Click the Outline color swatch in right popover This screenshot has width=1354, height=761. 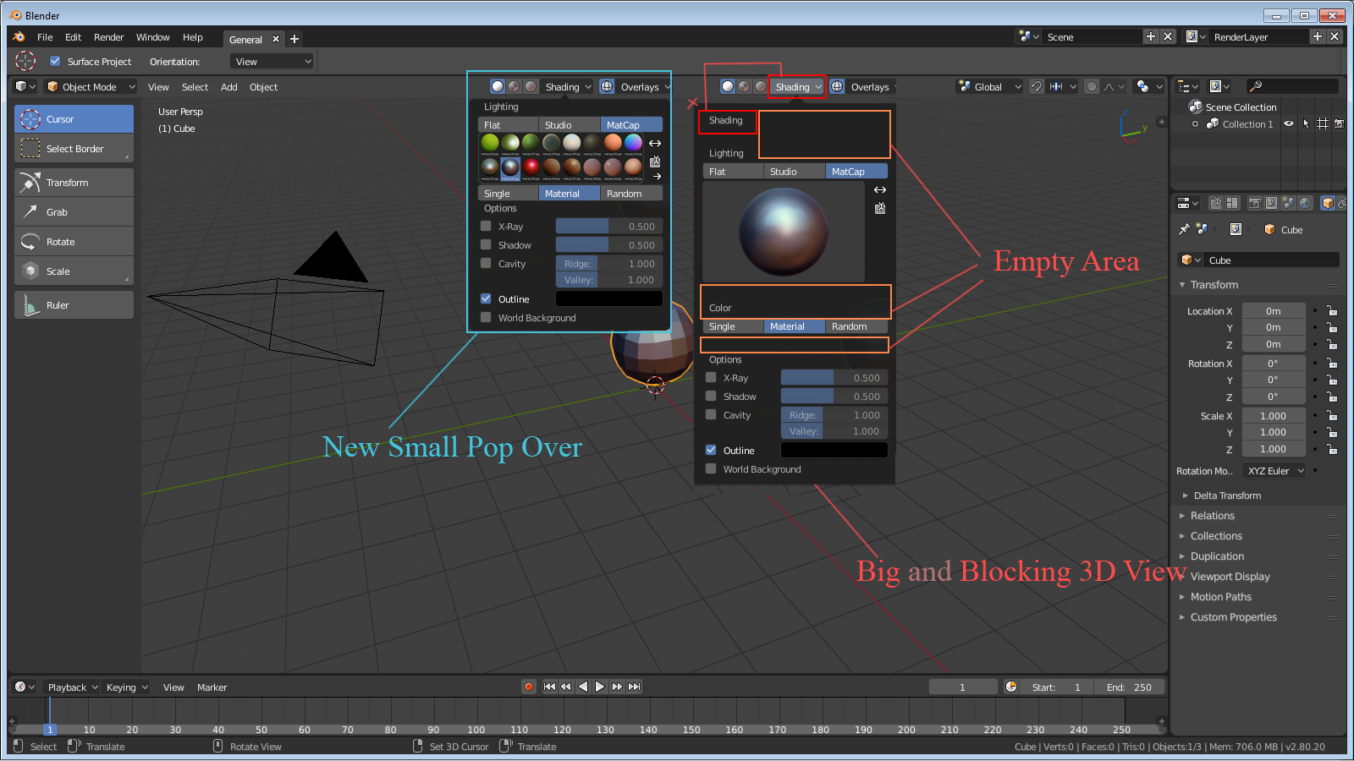coord(834,450)
